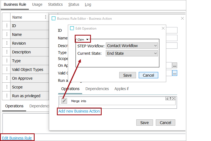Close the Business Rule Editor window

tap(182, 18)
